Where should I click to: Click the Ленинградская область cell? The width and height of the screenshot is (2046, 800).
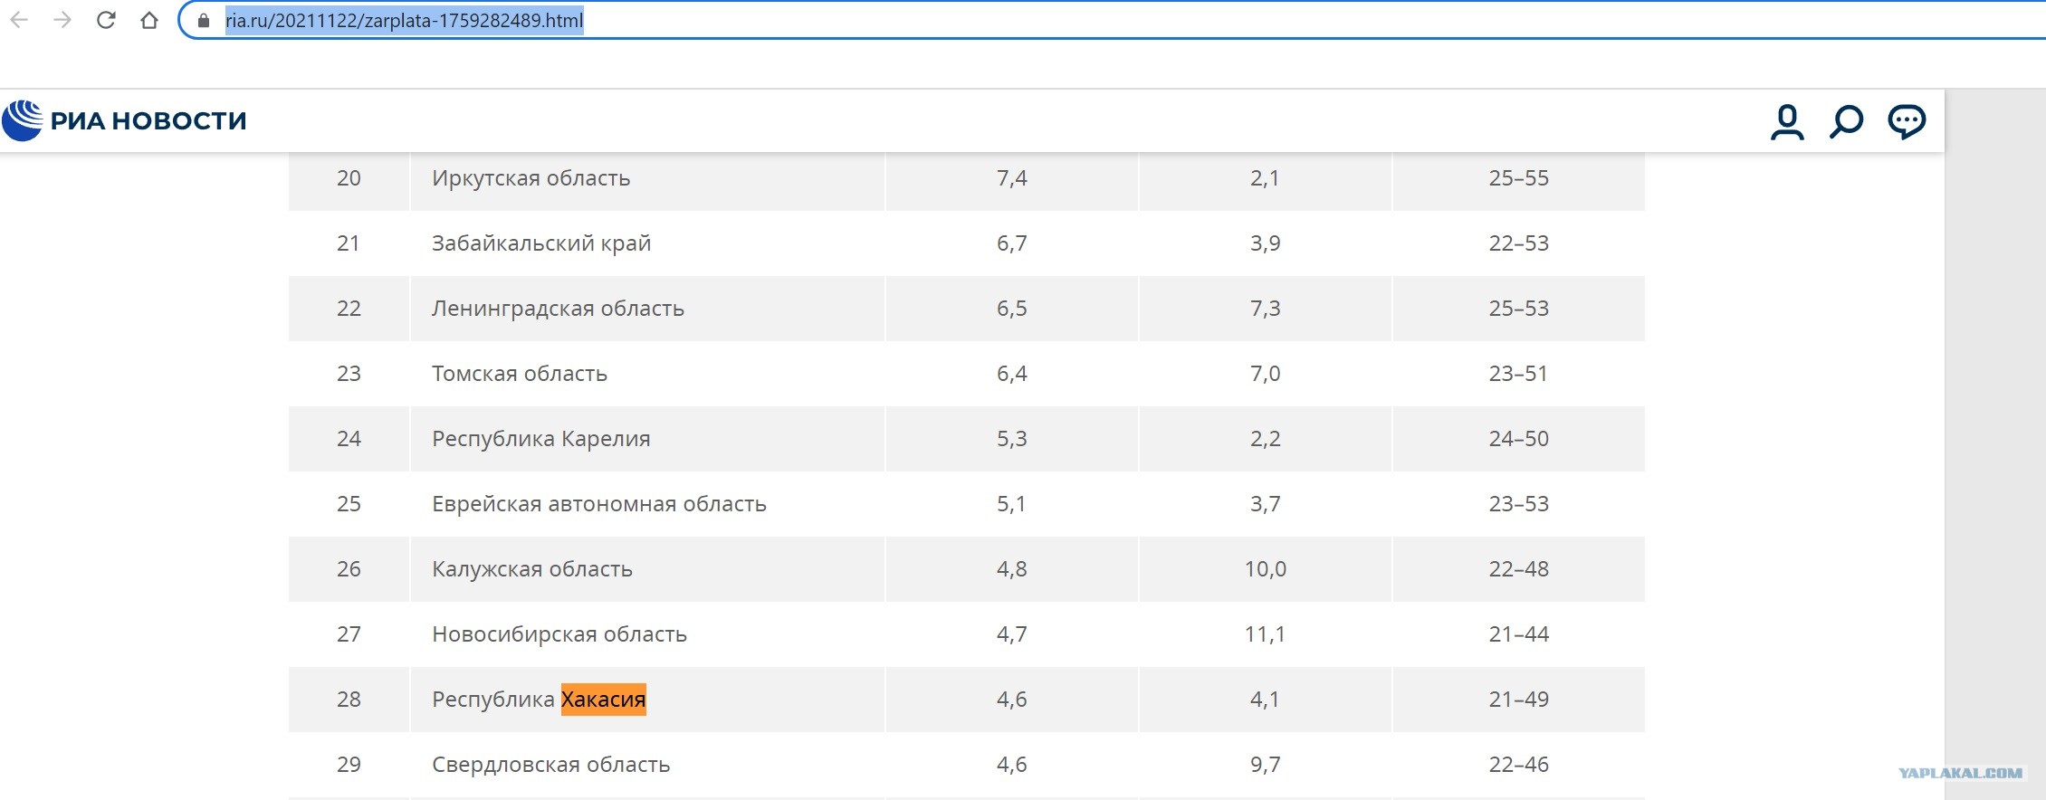click(648, 309)
